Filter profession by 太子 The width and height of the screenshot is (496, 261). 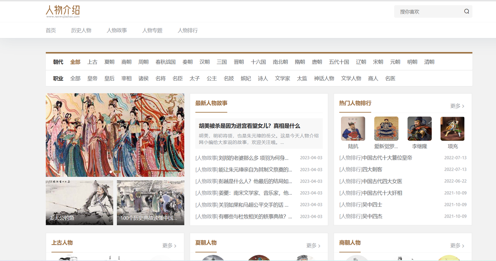tap(195, 78)
